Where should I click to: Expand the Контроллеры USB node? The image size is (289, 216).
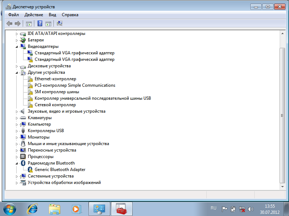tap(17, 131)
